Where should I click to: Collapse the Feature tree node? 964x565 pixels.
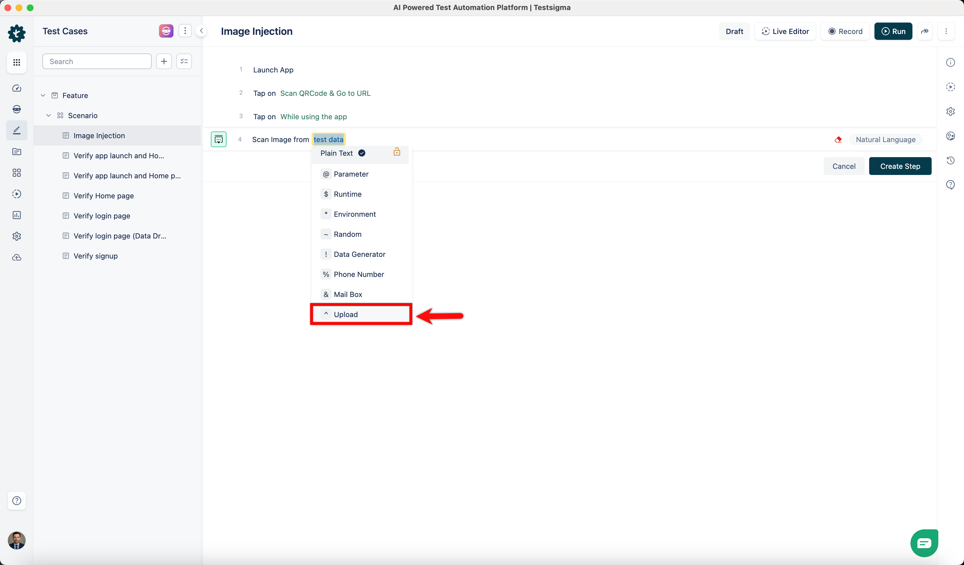(43, 96)
